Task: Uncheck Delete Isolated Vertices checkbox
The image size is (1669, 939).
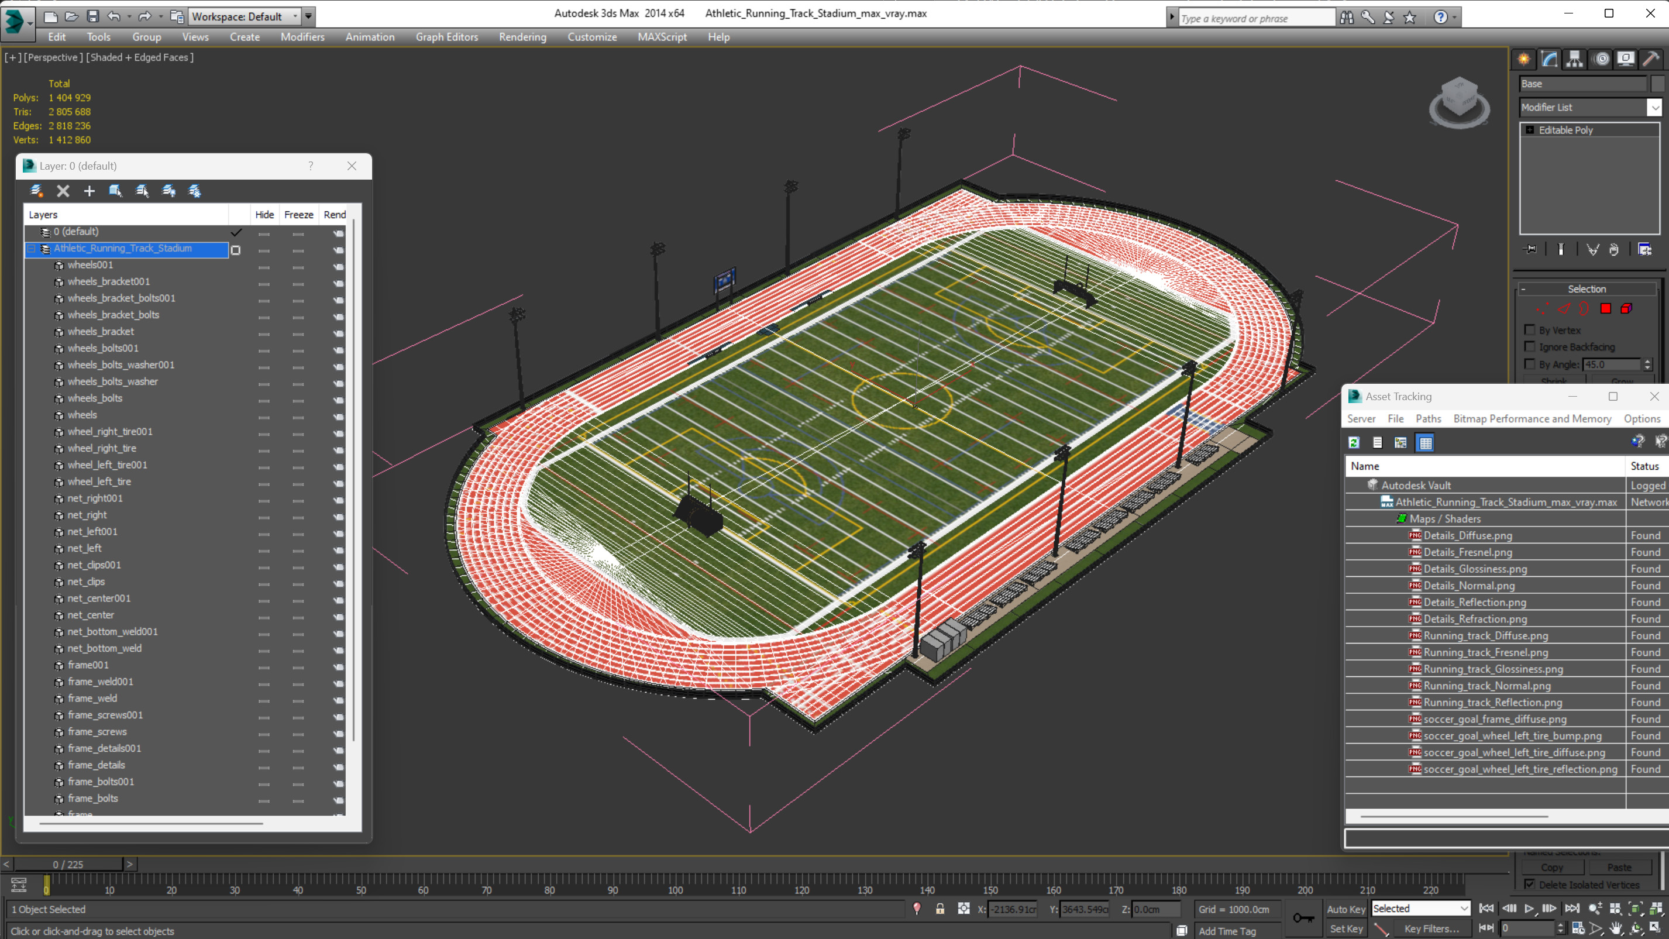Action: [1530, 884]
